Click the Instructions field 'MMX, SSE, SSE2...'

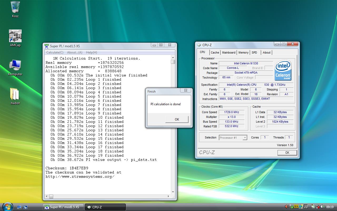point(256,99)
